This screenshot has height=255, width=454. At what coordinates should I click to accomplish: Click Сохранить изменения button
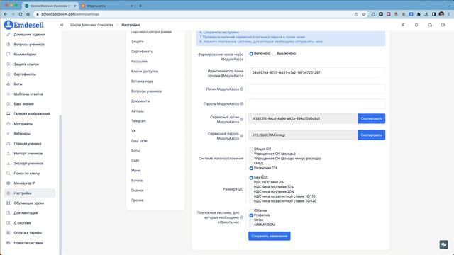(x=270, y=236)
